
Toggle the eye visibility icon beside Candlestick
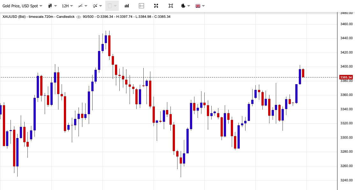[79, 17]
